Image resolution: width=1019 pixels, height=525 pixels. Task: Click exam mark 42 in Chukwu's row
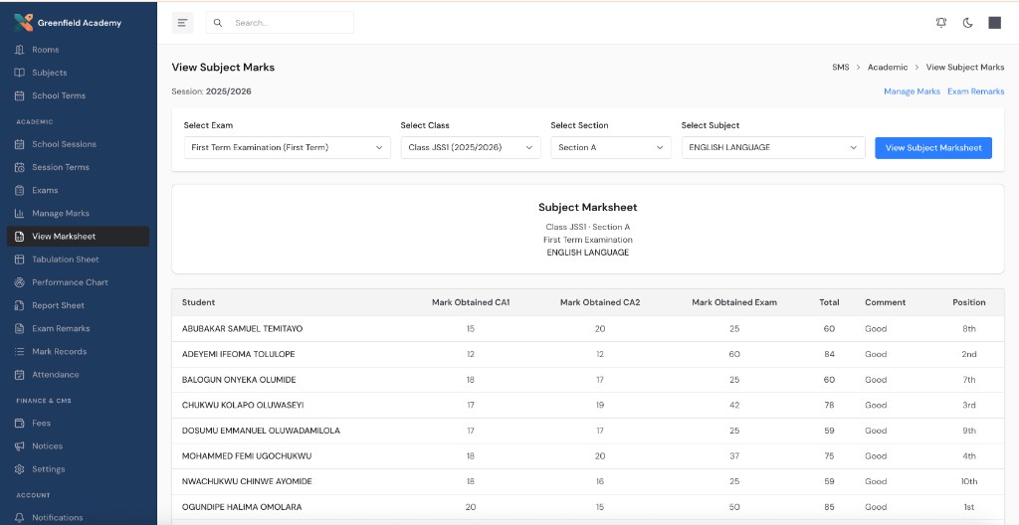(734, 405)
